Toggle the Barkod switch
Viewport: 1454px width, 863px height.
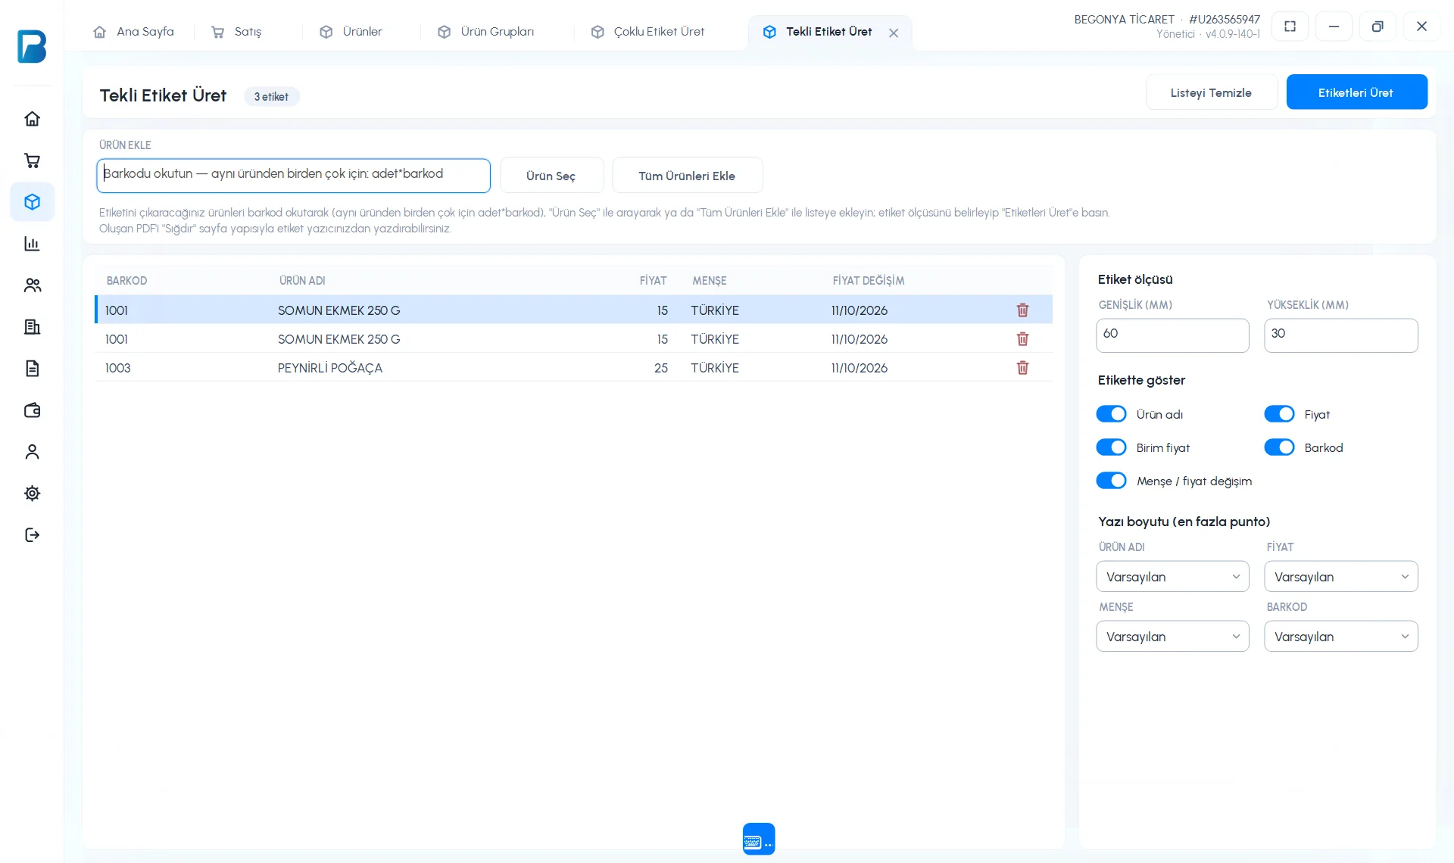point(1279,447)
